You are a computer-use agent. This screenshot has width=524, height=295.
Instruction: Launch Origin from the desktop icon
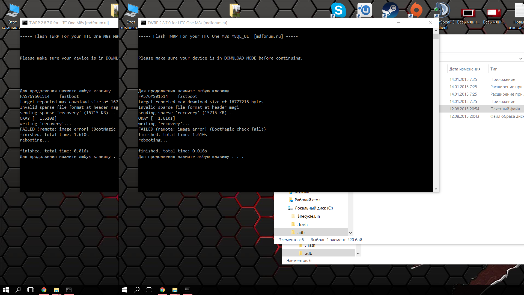coord(416,10)
